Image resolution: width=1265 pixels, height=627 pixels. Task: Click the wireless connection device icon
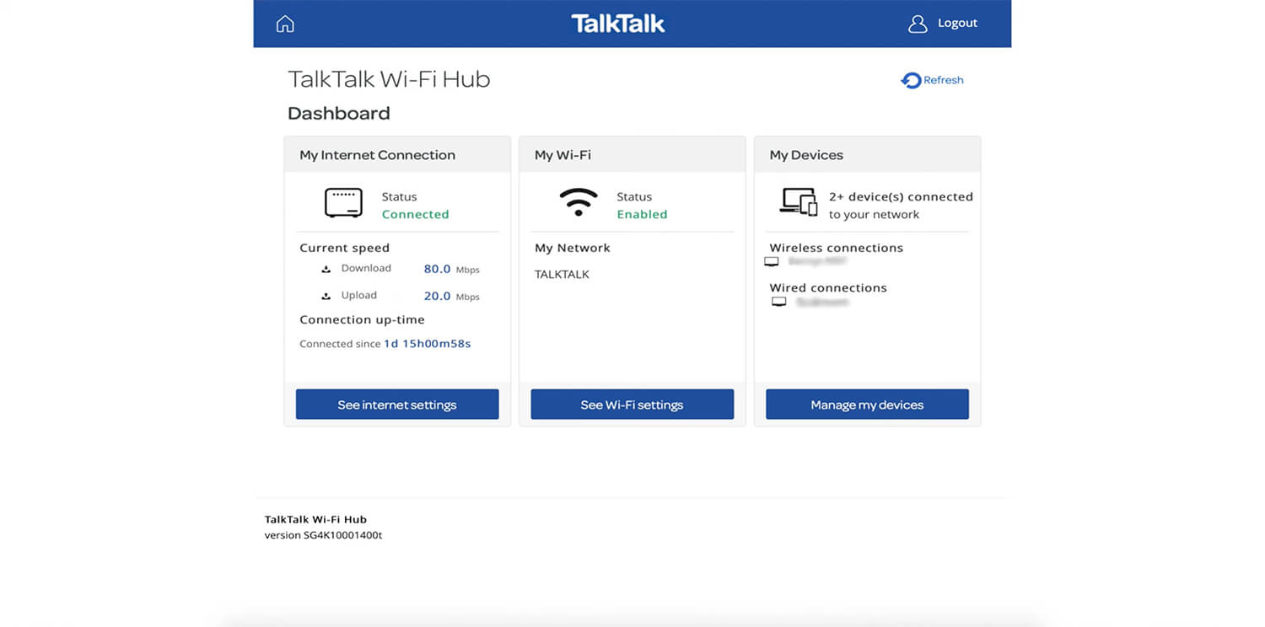tap(771, 262)
